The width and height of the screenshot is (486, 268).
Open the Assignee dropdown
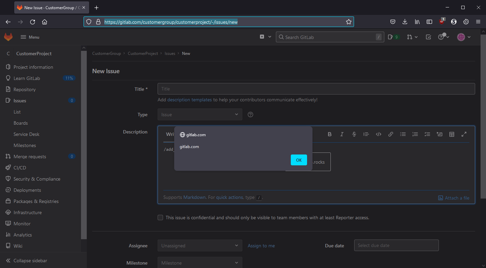coord(200,246)
